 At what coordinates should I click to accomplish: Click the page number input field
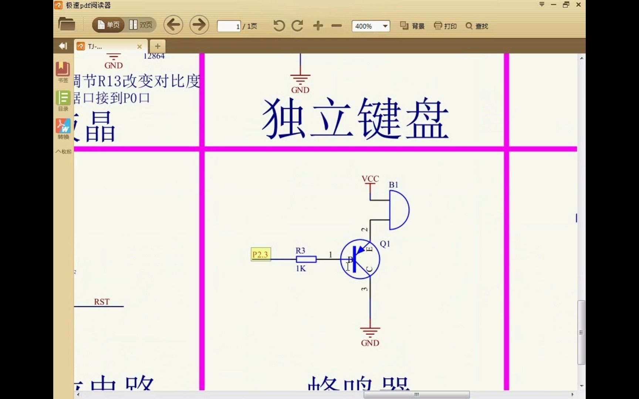pos(229,26)
